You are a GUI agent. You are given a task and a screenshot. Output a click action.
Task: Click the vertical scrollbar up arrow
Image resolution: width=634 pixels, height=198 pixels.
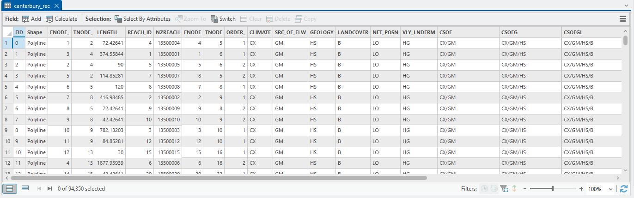click(x=626, y=31)
